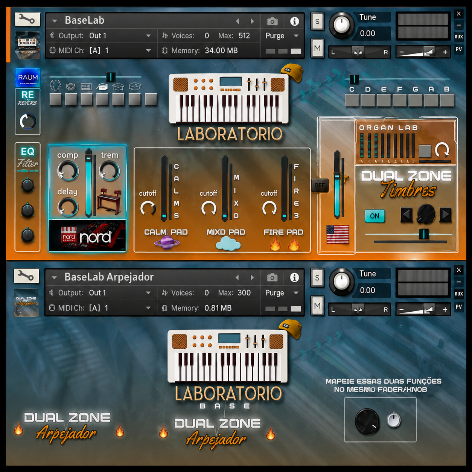Open the BaseLab instrument wrench editor

(x=27, y=19)
